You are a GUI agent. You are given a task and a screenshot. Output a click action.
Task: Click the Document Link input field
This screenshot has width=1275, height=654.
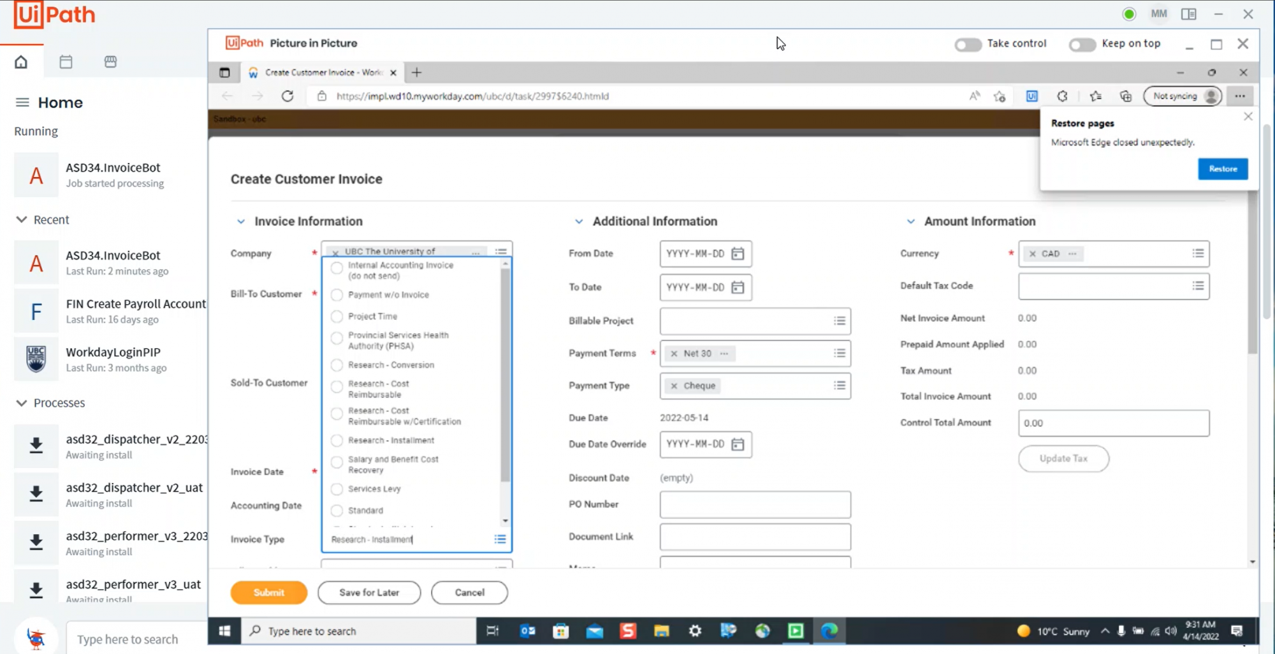point(755,537)
